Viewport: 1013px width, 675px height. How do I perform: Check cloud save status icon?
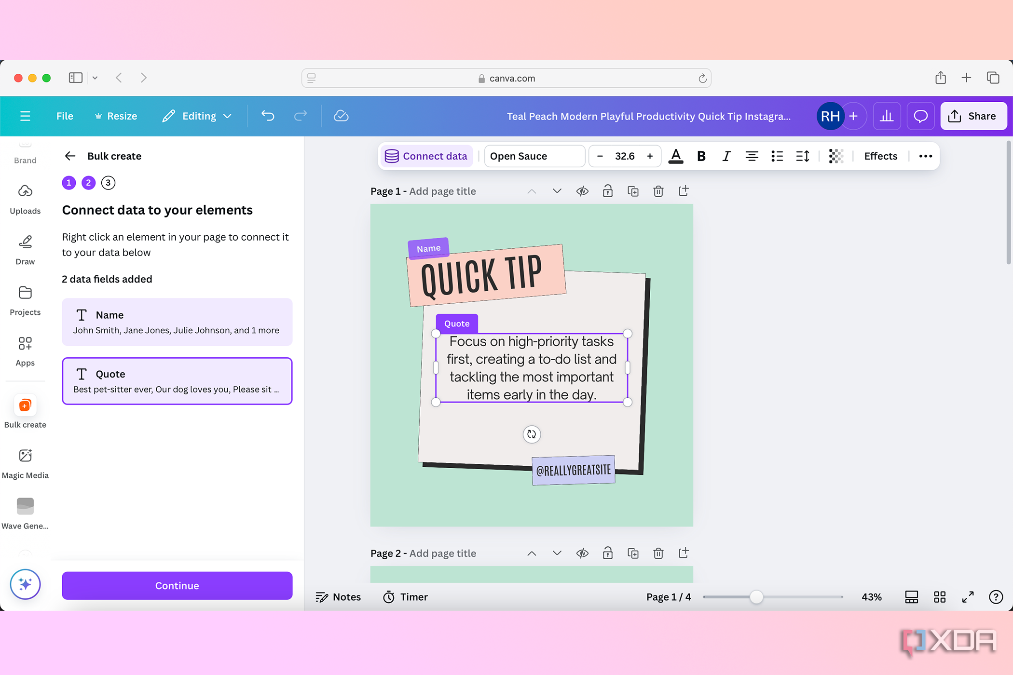[x=341, y=116]
